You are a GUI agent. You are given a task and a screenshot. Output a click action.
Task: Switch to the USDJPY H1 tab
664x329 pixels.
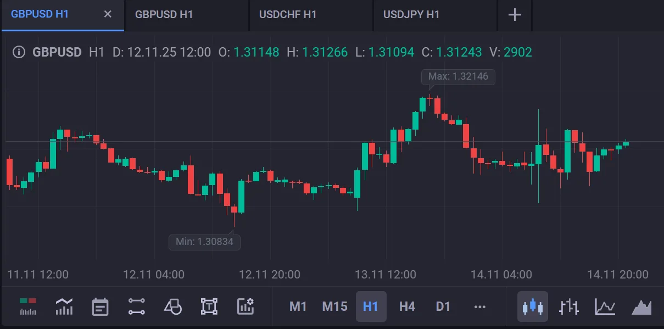pyautogui.click(x=411, y=15)
